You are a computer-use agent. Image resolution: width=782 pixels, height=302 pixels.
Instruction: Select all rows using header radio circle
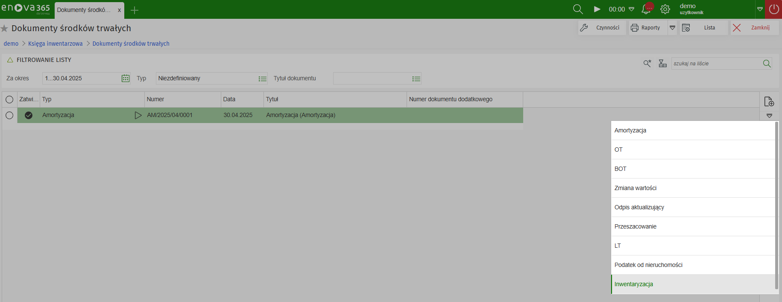coord(9,100)
